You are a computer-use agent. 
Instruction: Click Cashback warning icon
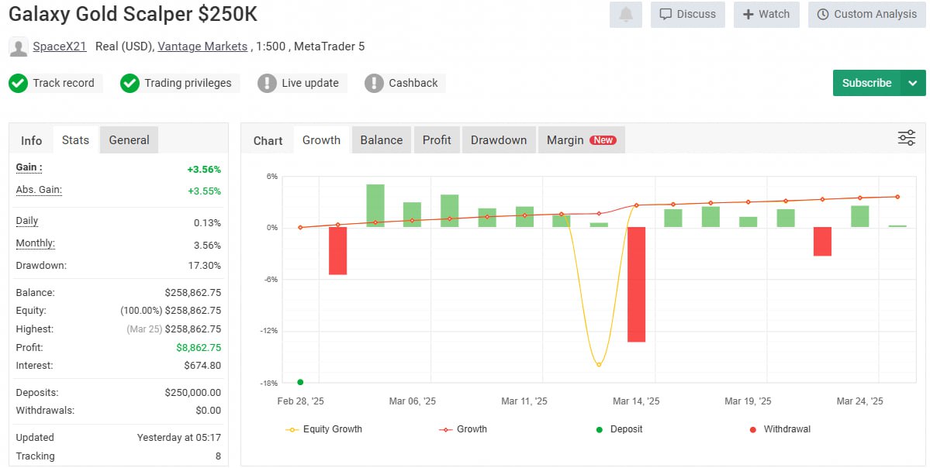click(x=374, y=83)
